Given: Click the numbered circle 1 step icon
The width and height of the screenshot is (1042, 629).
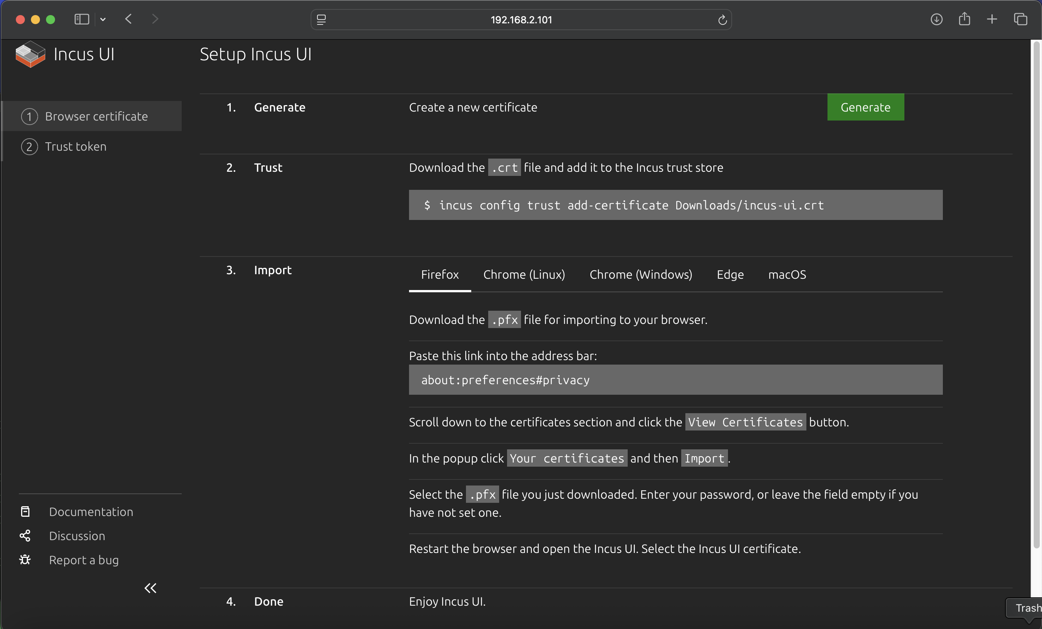Looking at the screenshot, I should [29, 117].
